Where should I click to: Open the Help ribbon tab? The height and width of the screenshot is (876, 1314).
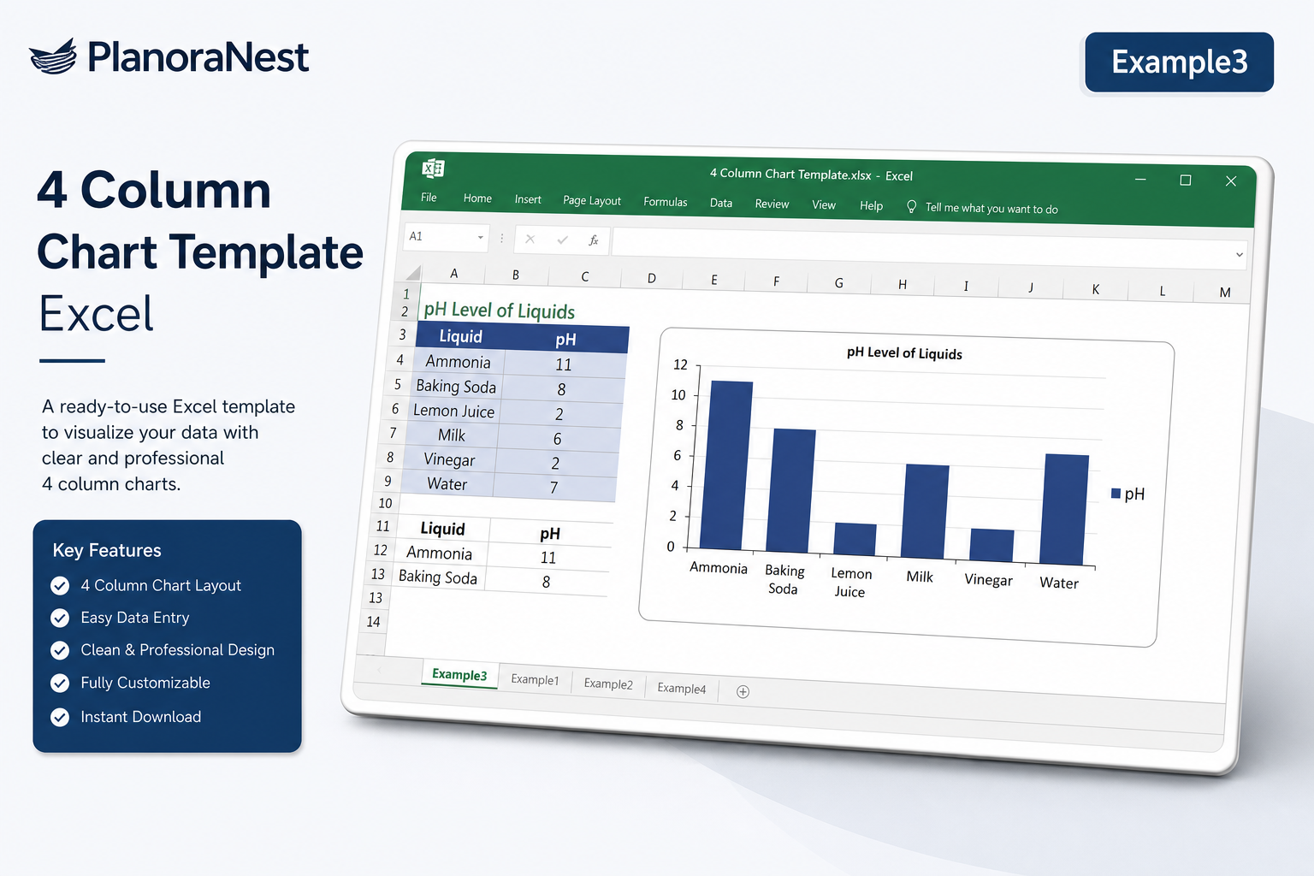tap(871, 205)
